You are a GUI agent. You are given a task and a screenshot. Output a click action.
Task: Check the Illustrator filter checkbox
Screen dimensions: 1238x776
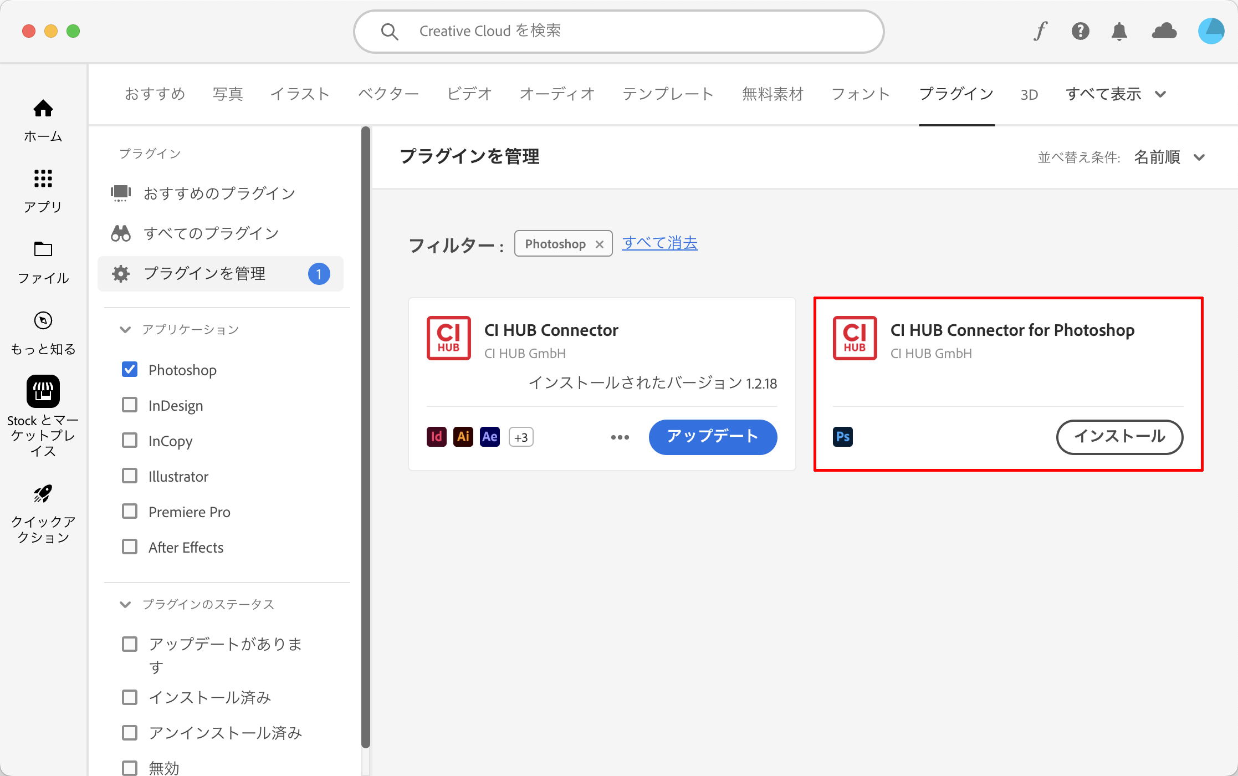[130, 476]
